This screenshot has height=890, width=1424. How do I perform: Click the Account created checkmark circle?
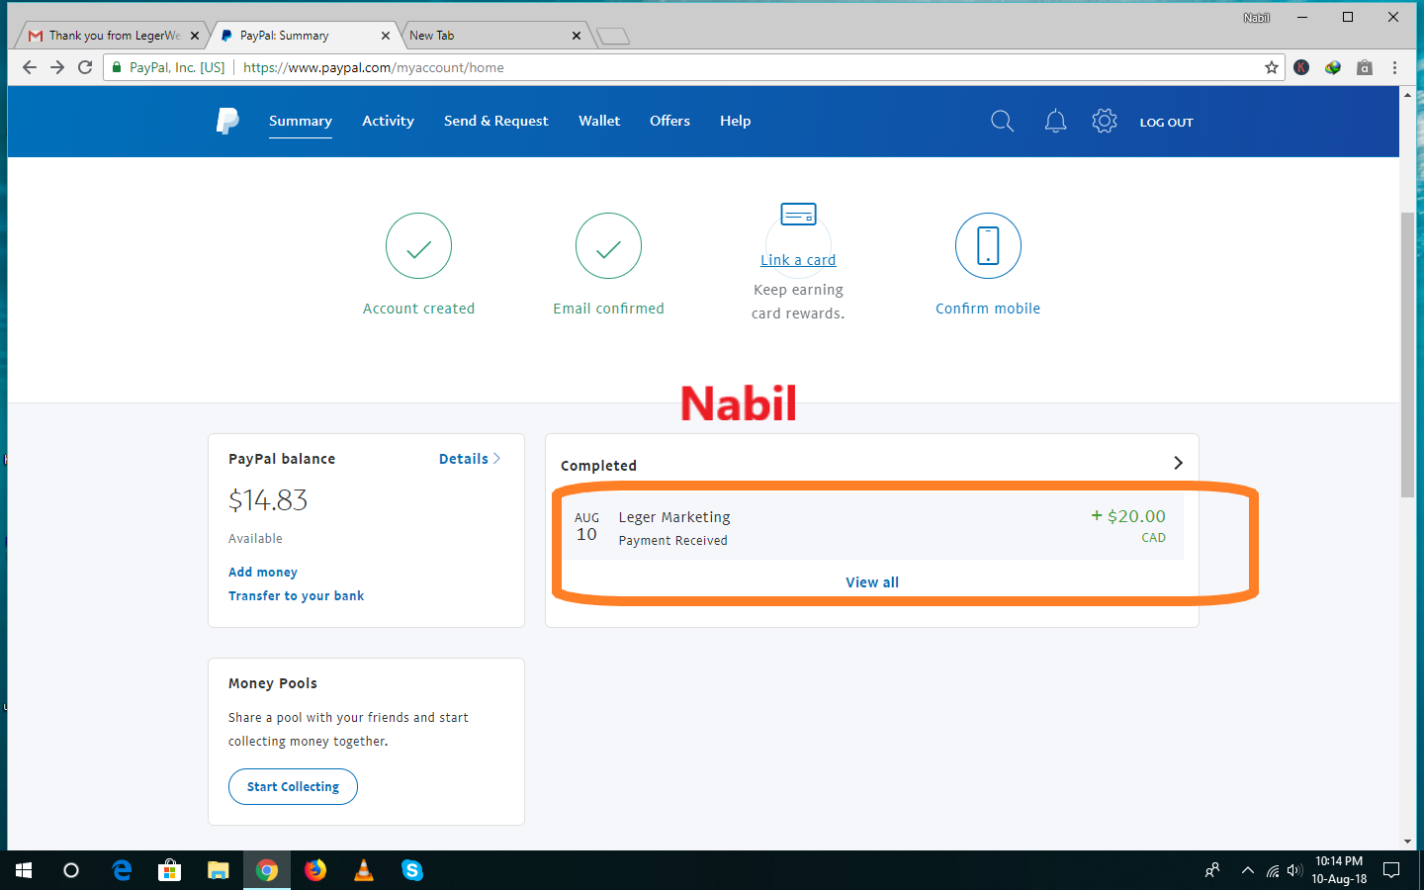(x=418, y=246)
